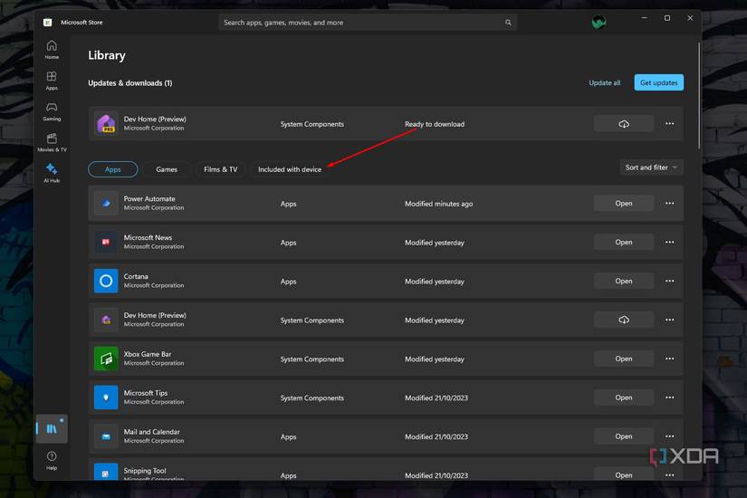Select the Included with device tab
747x498 pixels.
point(290,169)
